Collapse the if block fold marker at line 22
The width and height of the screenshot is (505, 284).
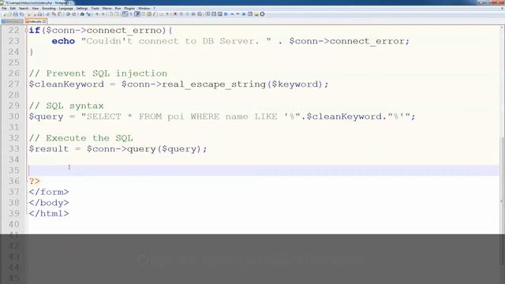tap(26, 30)
